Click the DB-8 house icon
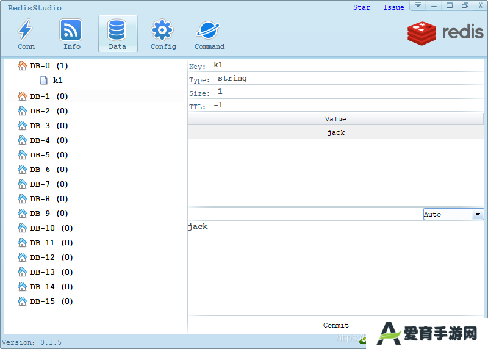This screenshot has height=349, width=488. click(22, 199)
